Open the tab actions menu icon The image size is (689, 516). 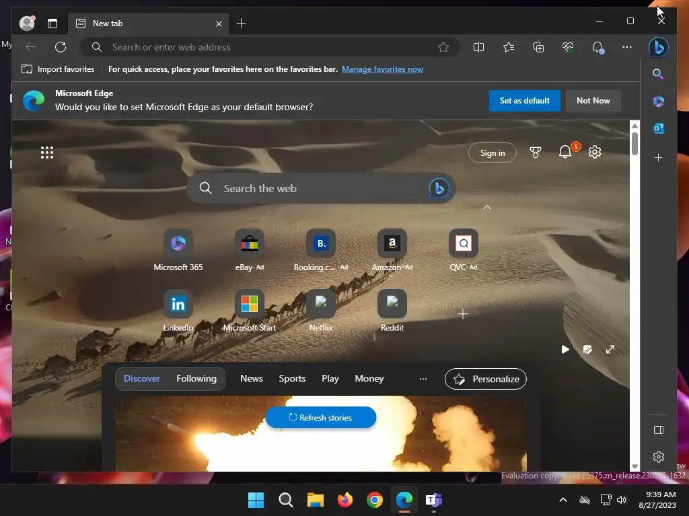(52, 24)
